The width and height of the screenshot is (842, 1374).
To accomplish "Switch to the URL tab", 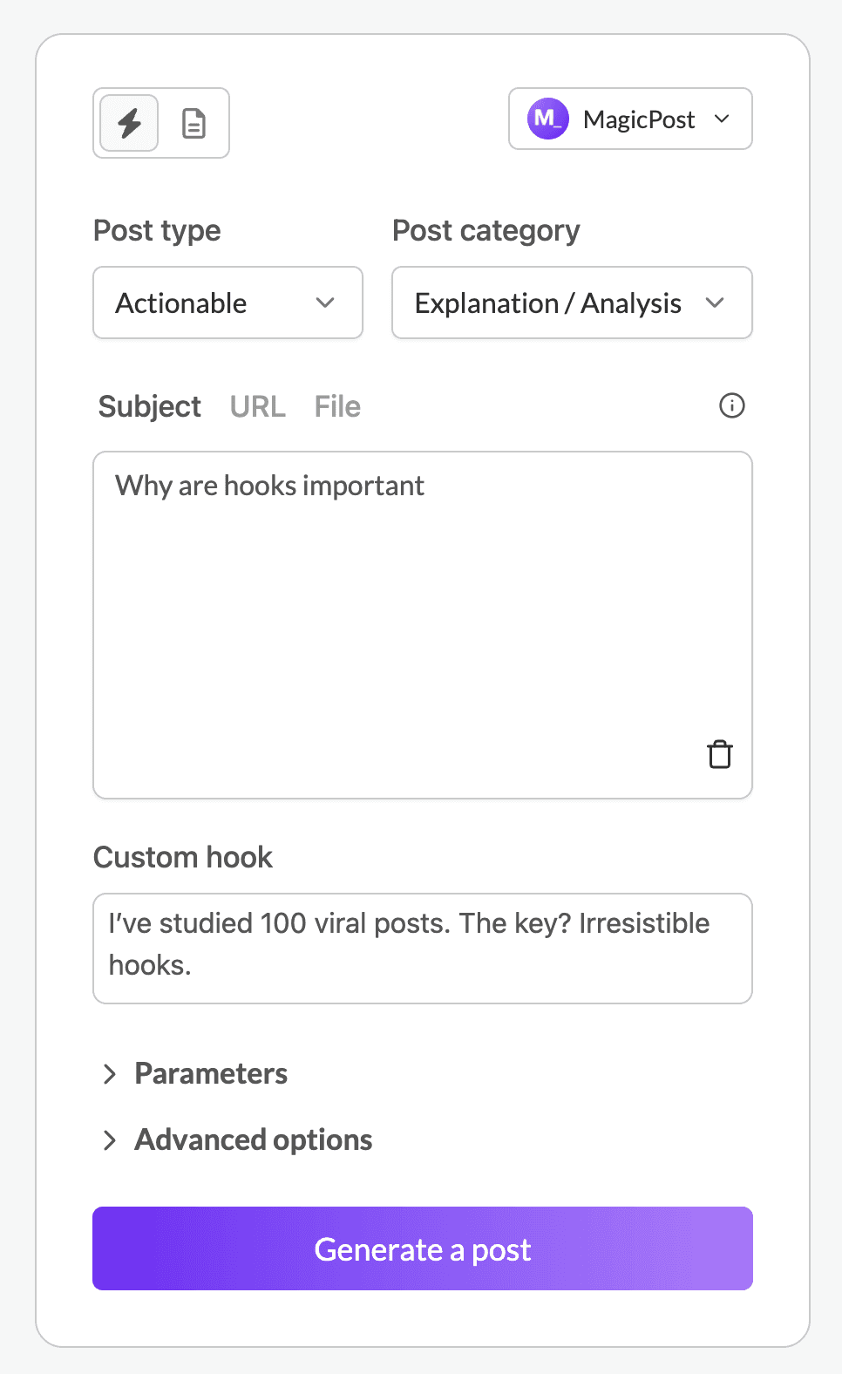I will (x=257, y=406).
